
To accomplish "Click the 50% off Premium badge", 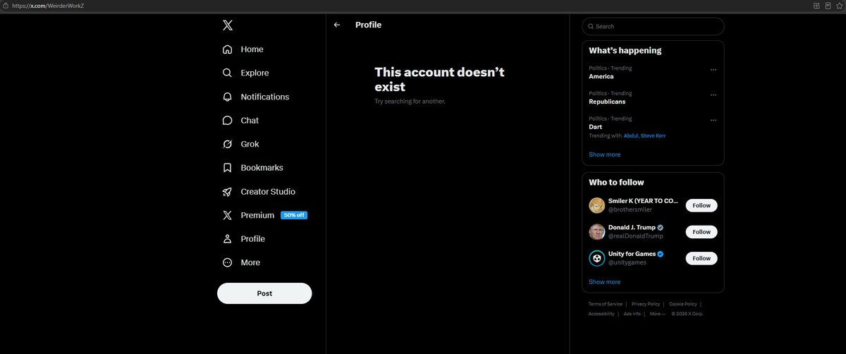I will click(x=294, y=215).
